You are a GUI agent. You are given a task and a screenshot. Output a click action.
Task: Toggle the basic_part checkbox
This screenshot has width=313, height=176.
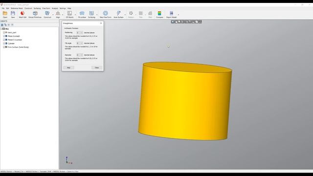(x=4, y=32)
